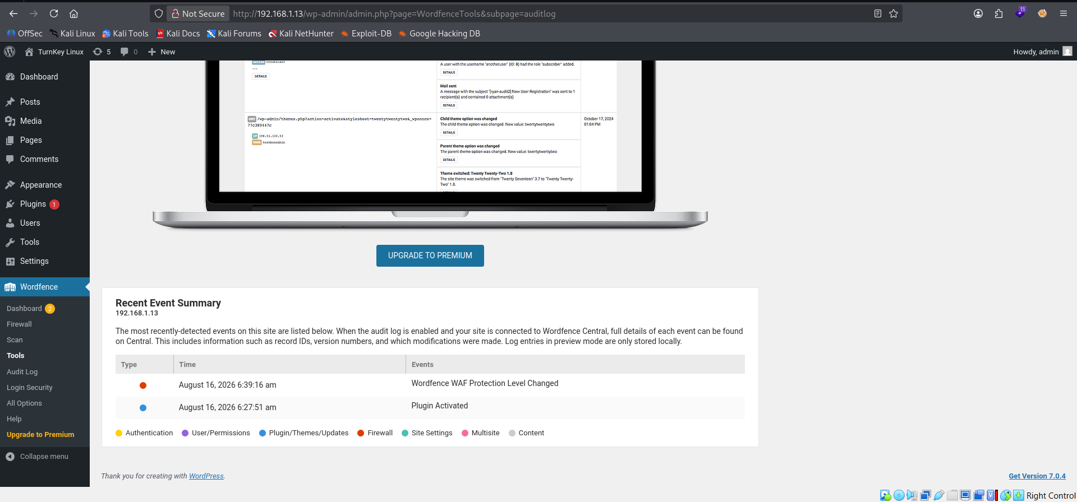
Task: Click browser home icon
Action: [x=73, y=13]
